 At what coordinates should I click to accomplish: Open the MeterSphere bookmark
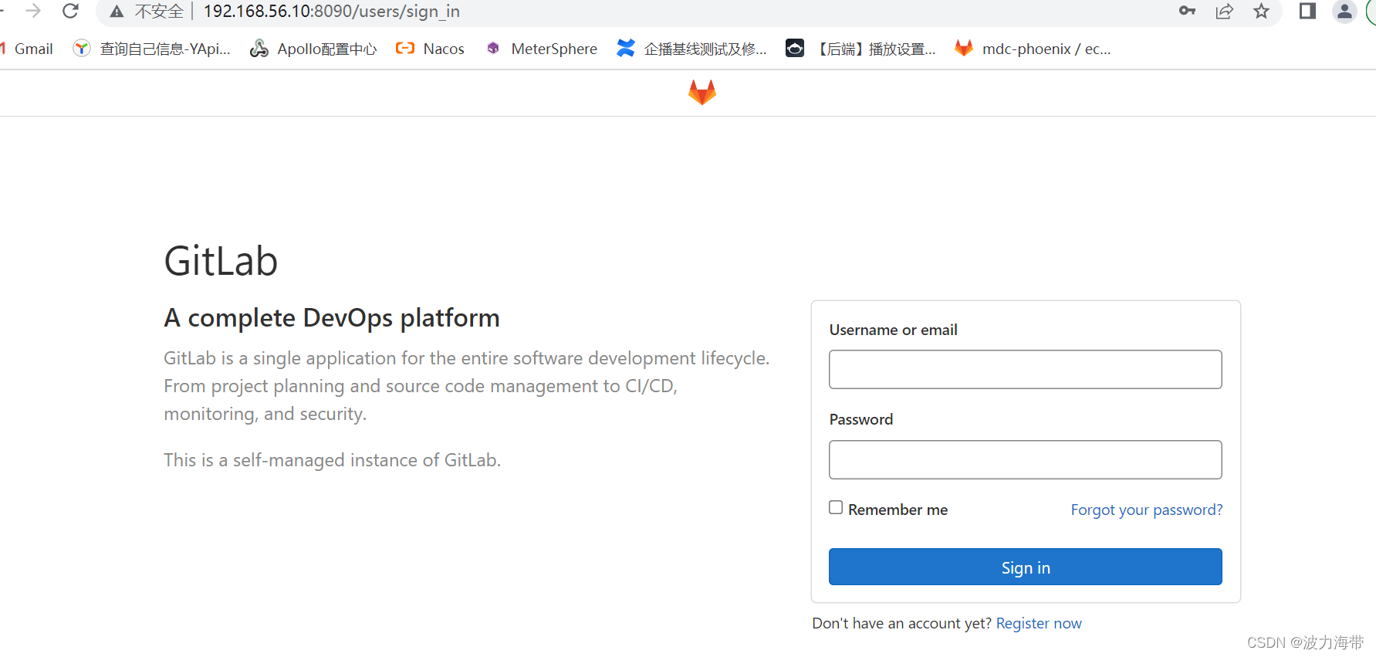tap(542, 49)
